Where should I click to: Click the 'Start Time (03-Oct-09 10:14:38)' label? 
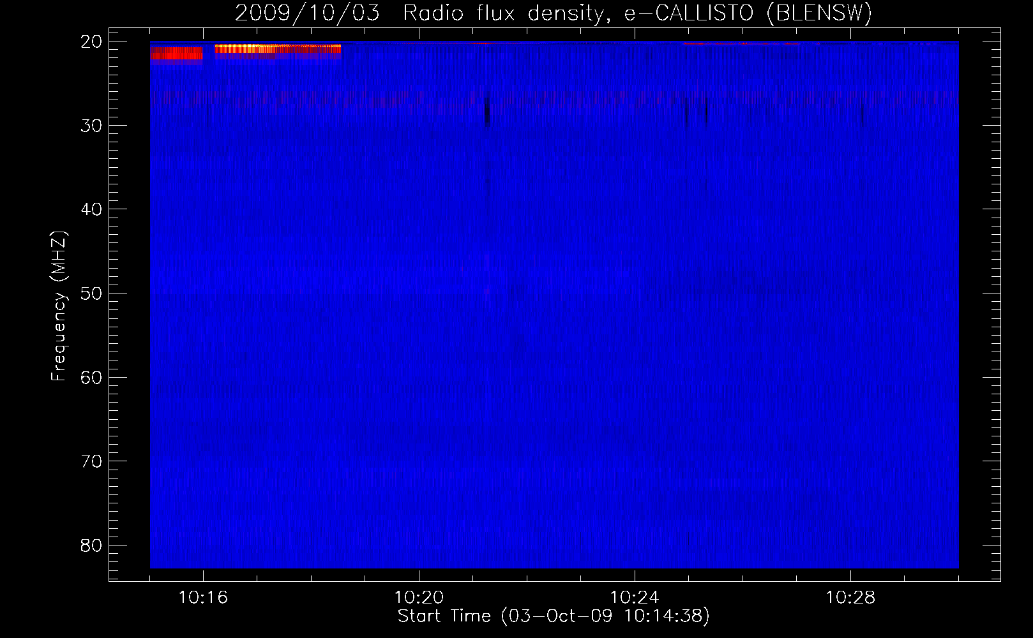click(554, 616)
